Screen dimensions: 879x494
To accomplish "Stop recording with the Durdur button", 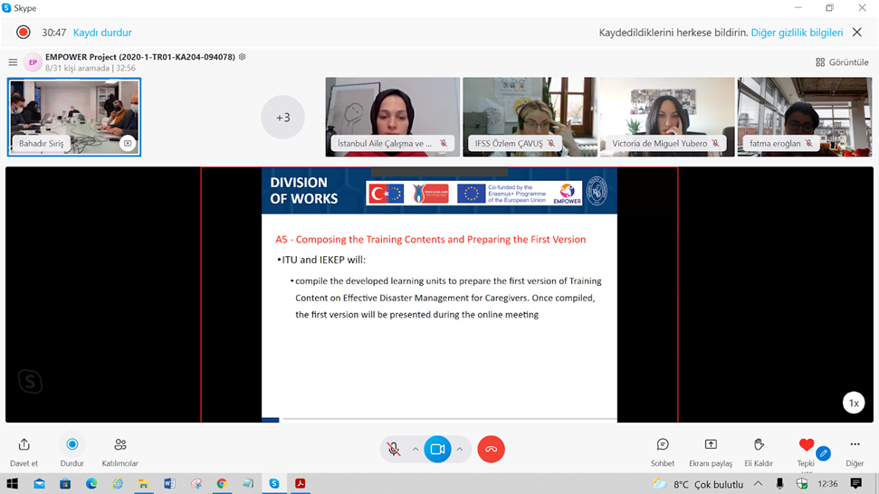I will (x=72, y=445).
